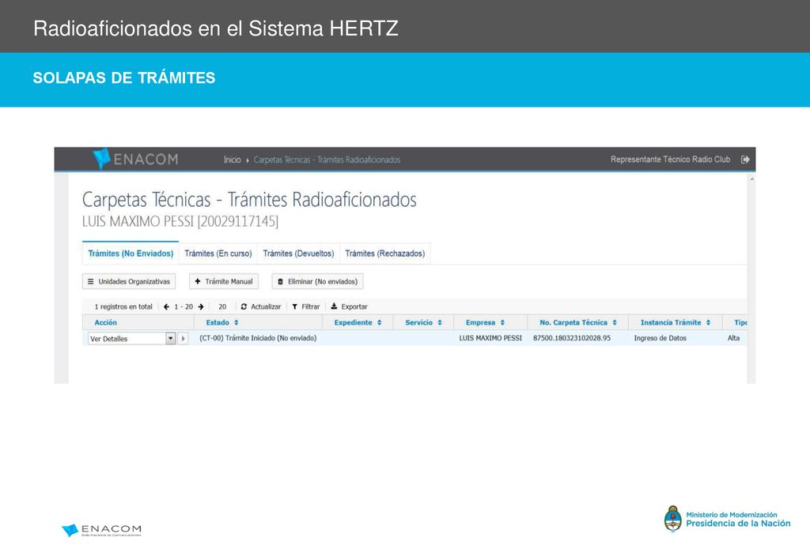The height and width of the screenshot is (560, 810).
Task: Click carpeta number 87500.180323102028.95
Action: 572,338
